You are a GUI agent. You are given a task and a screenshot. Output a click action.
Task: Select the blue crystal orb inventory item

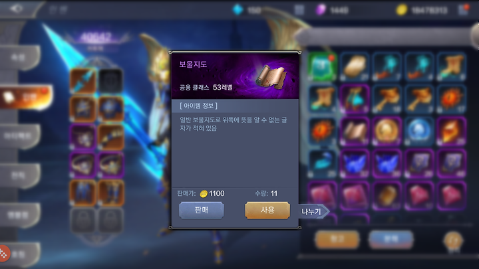pyautogui.click(x=419, y=131)
